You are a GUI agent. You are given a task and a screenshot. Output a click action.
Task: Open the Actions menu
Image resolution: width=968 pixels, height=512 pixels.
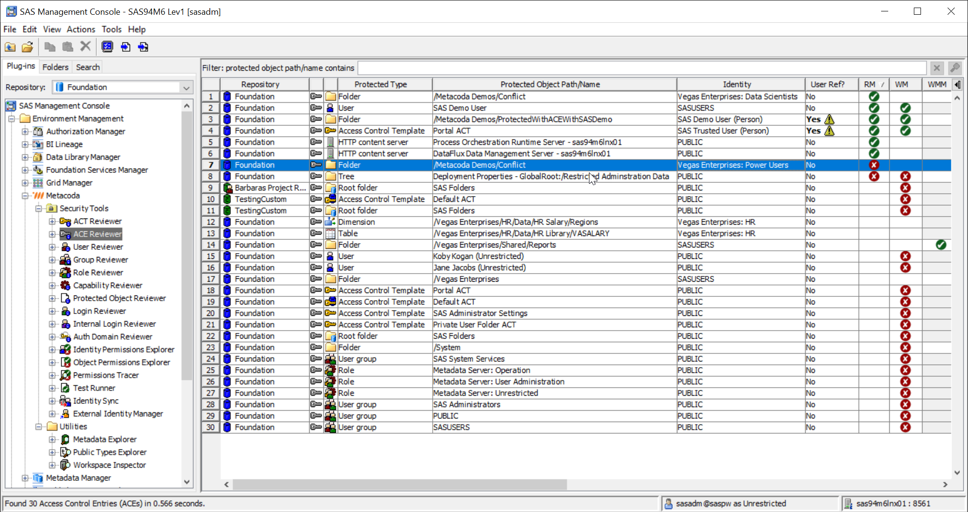click(x=81, y=29)
